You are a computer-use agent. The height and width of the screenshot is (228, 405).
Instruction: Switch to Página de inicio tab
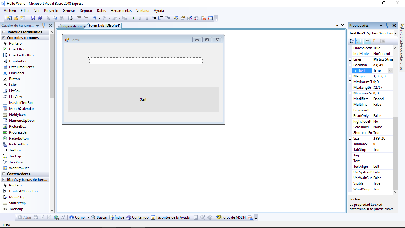[x=73, y=26]
